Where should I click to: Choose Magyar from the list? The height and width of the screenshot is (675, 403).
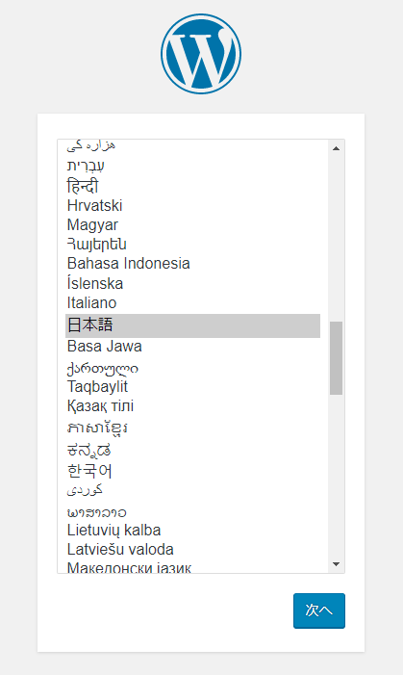(x=192, y=225)
